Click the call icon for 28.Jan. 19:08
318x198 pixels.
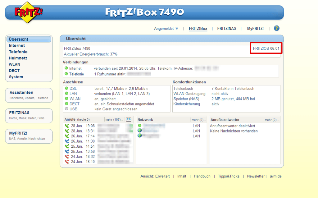[67, 126]
